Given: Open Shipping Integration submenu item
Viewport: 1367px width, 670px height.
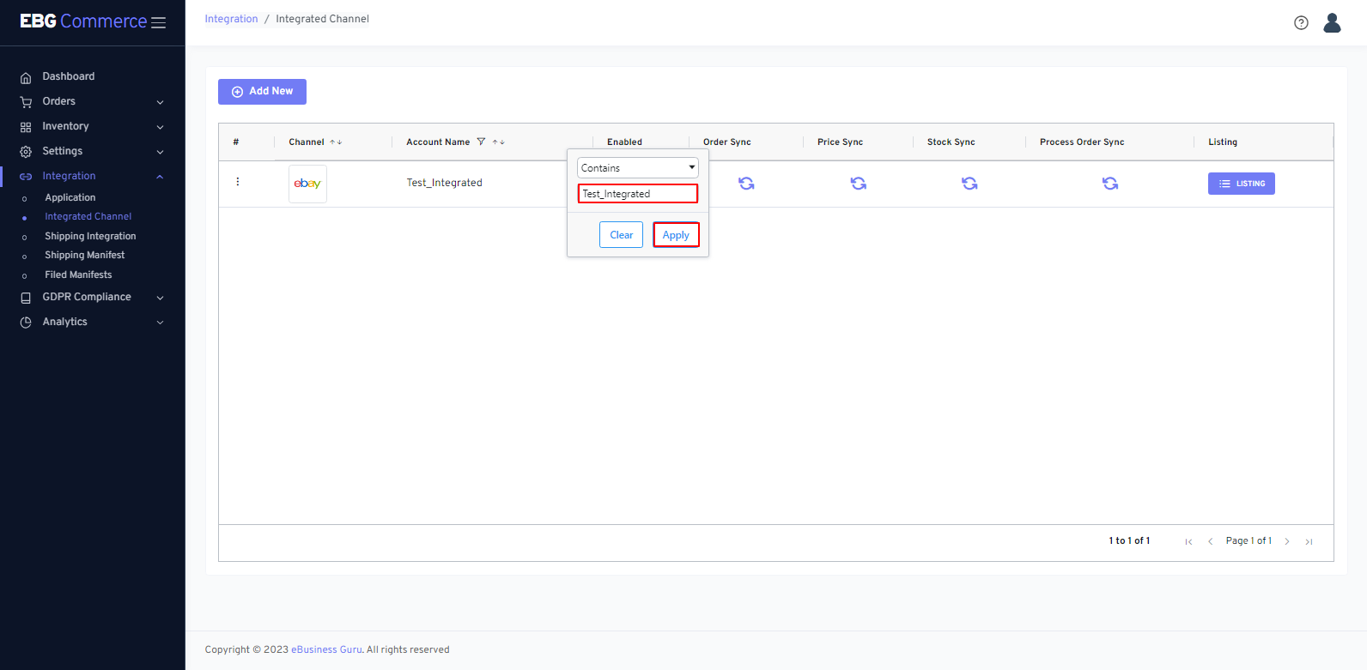Looking at the screenshot, I should tap(90, 236).
